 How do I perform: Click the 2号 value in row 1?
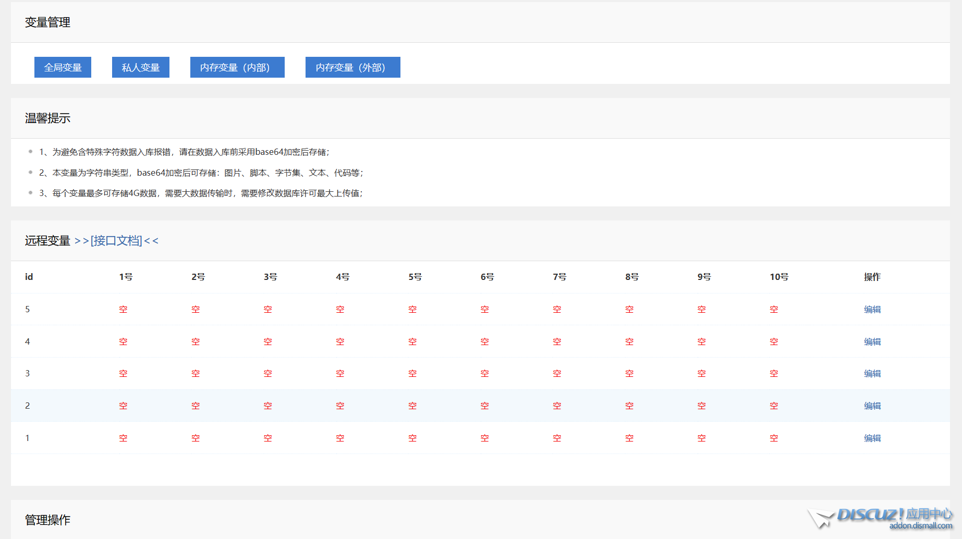coord(196,438)
